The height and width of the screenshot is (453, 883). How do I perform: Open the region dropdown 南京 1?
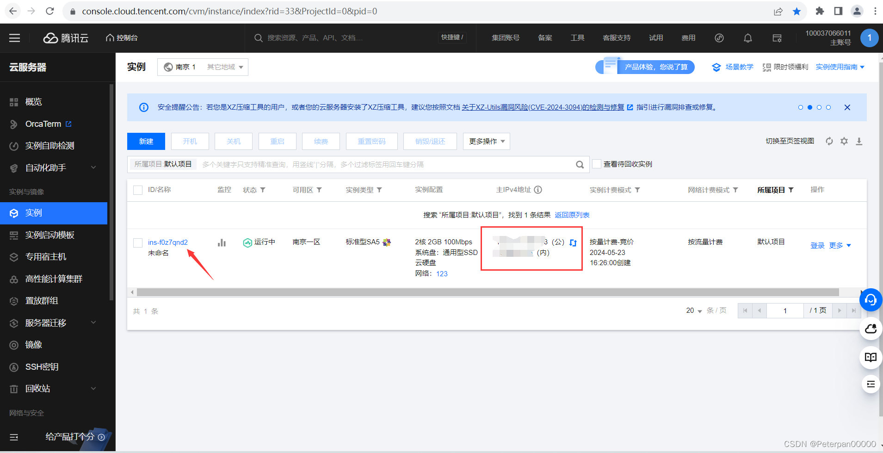203,67
